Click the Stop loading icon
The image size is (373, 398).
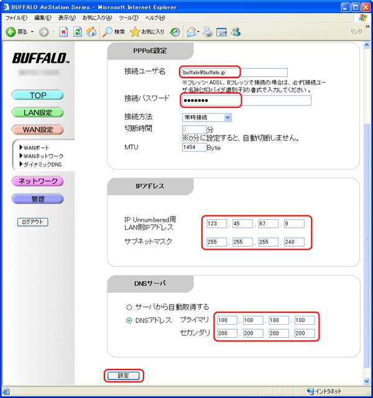(63, 32)
